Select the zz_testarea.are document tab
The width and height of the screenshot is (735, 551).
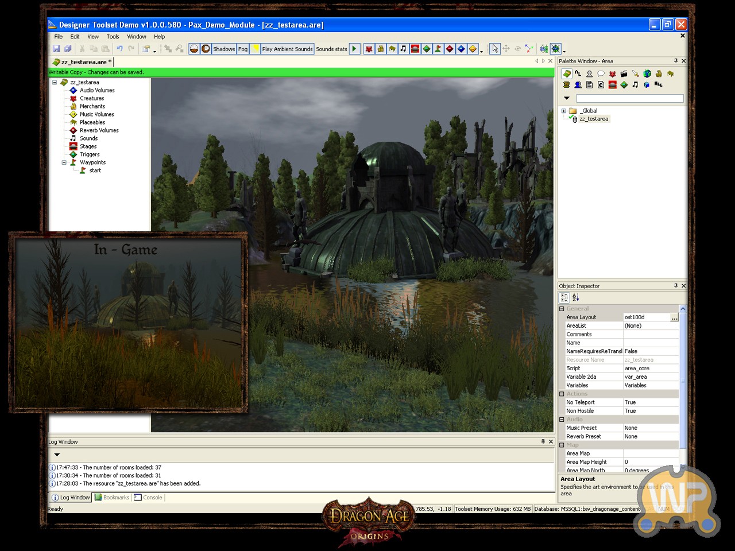point(82,62)
